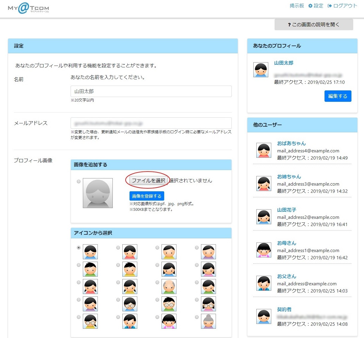Select the uploaded image radio button

point(79,181)
